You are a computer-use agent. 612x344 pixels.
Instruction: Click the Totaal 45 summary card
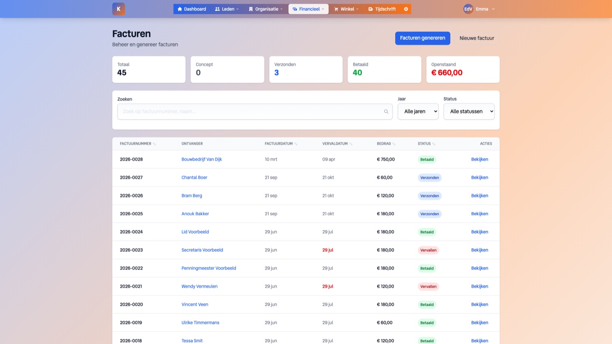(x=149, y=69)
